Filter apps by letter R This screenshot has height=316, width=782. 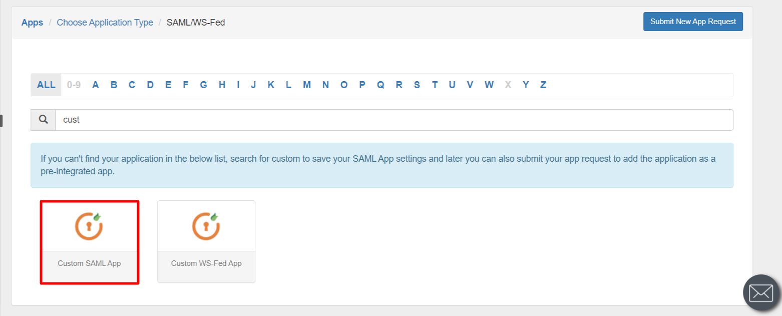399,85
